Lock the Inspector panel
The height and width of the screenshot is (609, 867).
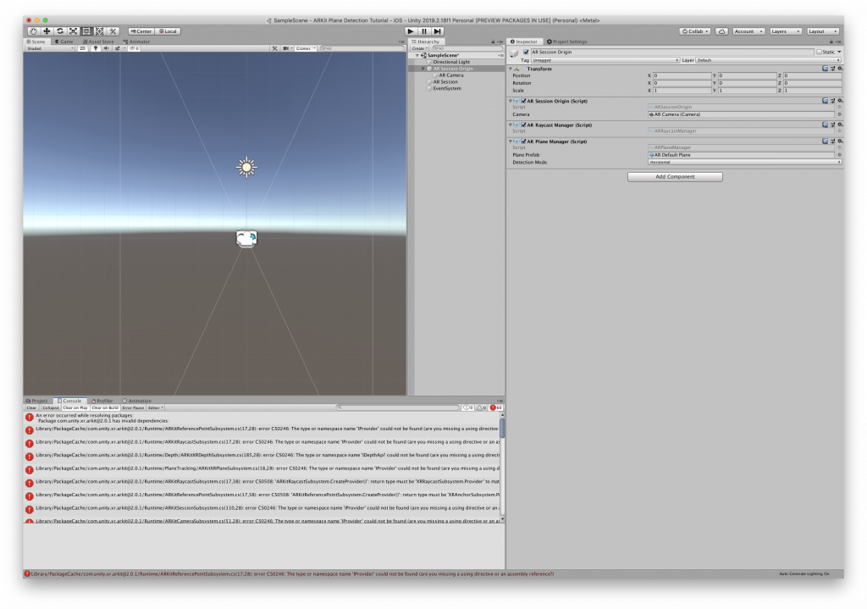pos(831,42)
